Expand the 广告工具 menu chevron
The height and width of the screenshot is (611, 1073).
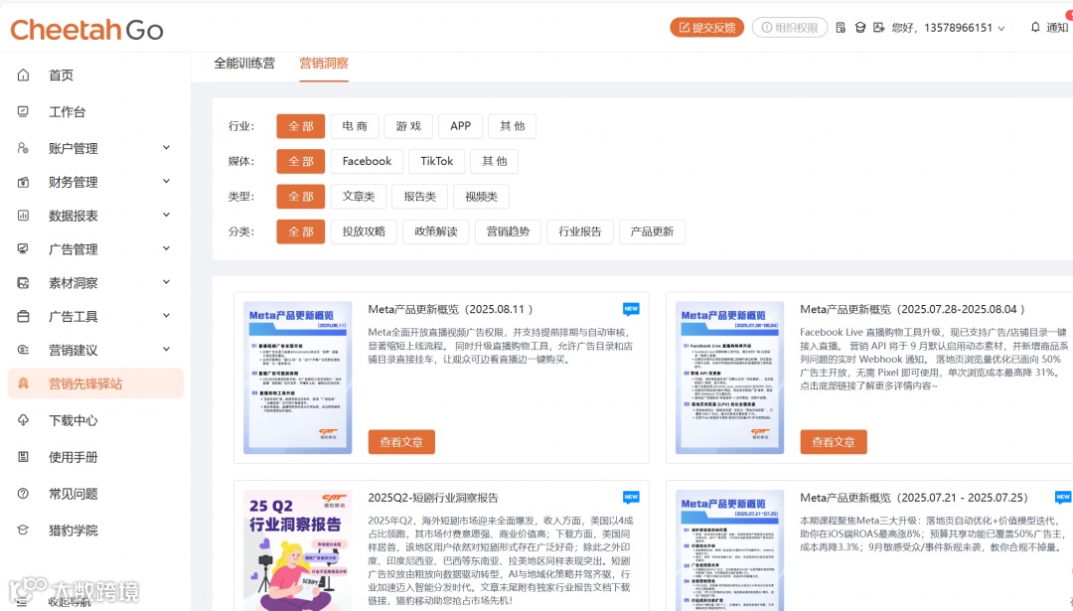166,315
